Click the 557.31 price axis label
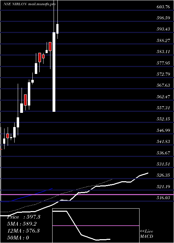This screenshot has height=243, width=174. click(x=163, y=108)
